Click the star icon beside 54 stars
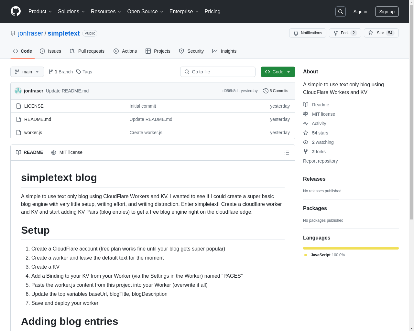This screenshot has width=414, height=331. tap(306, 133)
